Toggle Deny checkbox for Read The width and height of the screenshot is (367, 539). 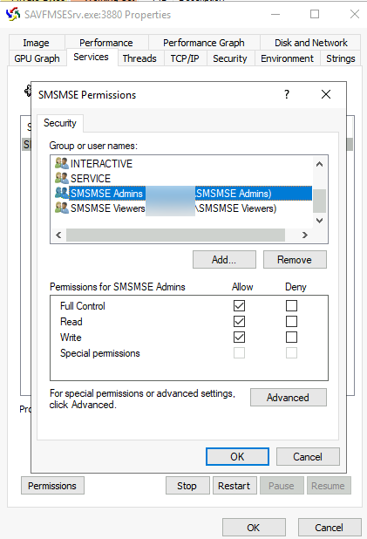point(291,322)
